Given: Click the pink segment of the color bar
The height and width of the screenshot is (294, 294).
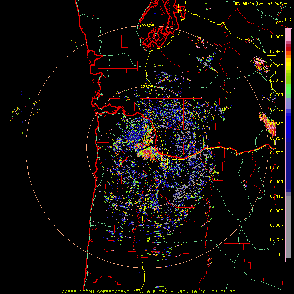Looking at the screenshot, I should pos(288,35).
